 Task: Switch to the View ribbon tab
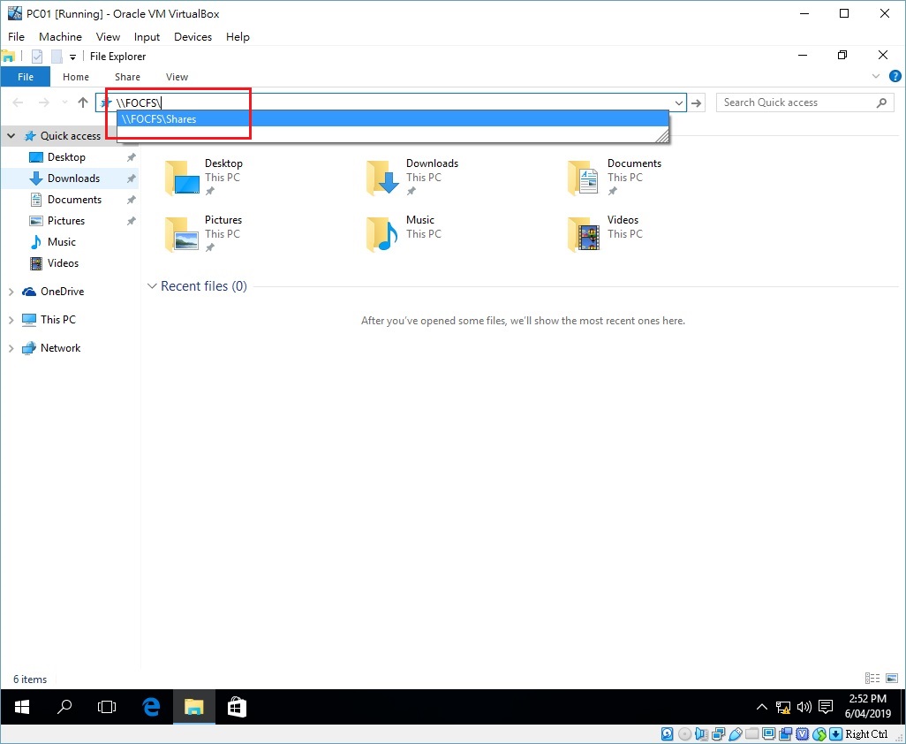177,77
